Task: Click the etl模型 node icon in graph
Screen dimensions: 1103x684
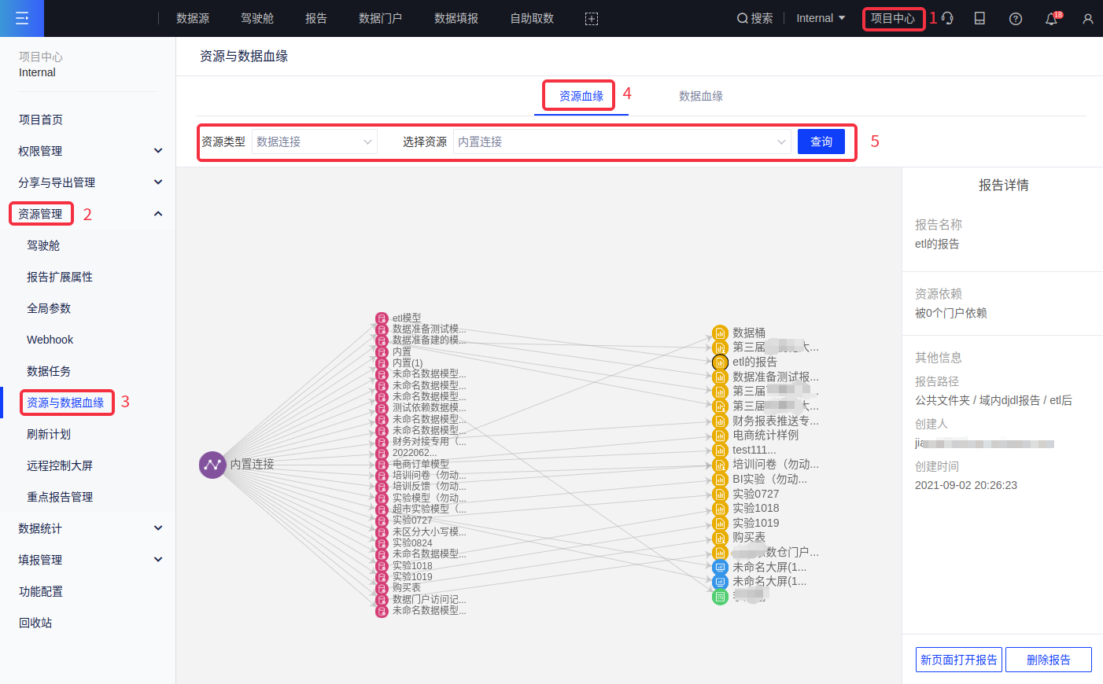Action: [382, 318]
